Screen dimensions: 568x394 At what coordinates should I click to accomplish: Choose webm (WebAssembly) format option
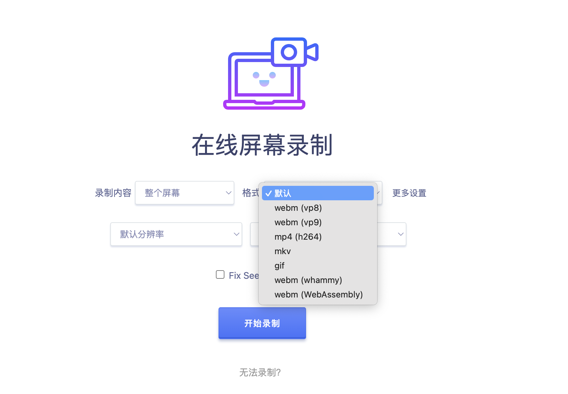[318, 295]
